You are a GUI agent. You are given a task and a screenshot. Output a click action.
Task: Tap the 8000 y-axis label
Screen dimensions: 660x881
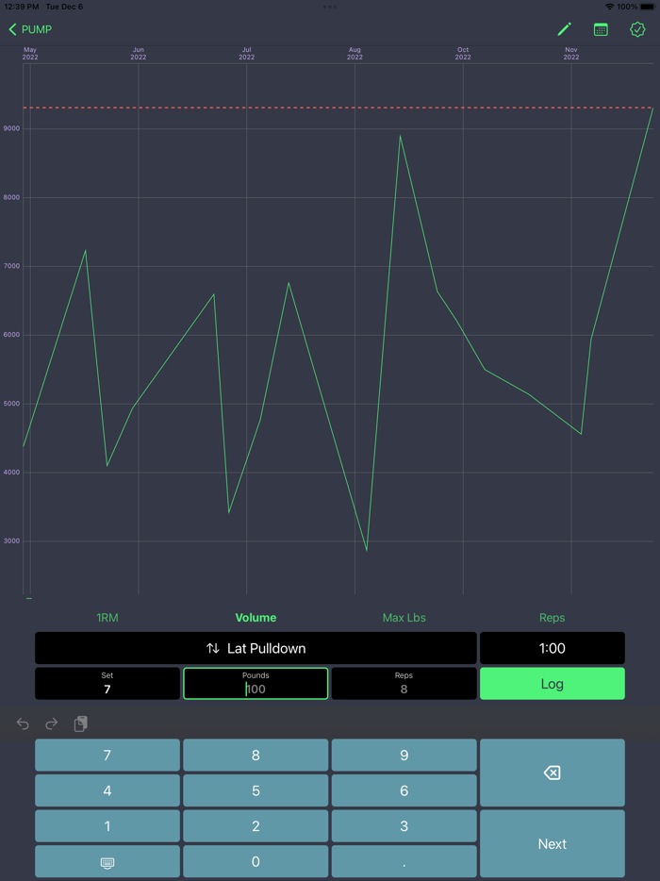point(11,197)
